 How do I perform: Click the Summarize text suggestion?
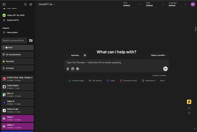tap(128, 81)
